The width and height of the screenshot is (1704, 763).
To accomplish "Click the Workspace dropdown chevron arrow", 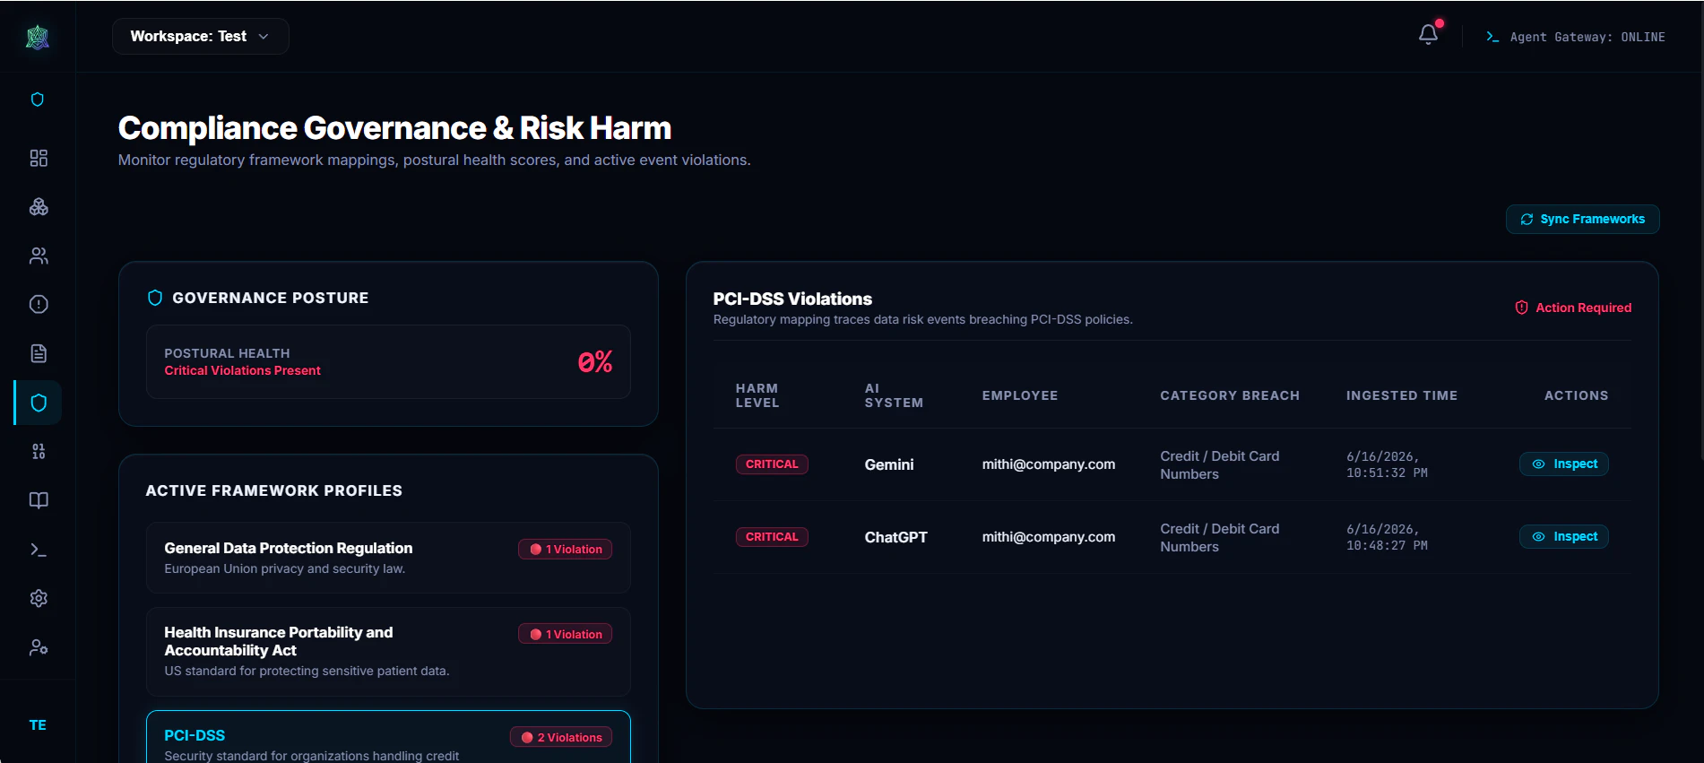I will (x=264, y=37).
